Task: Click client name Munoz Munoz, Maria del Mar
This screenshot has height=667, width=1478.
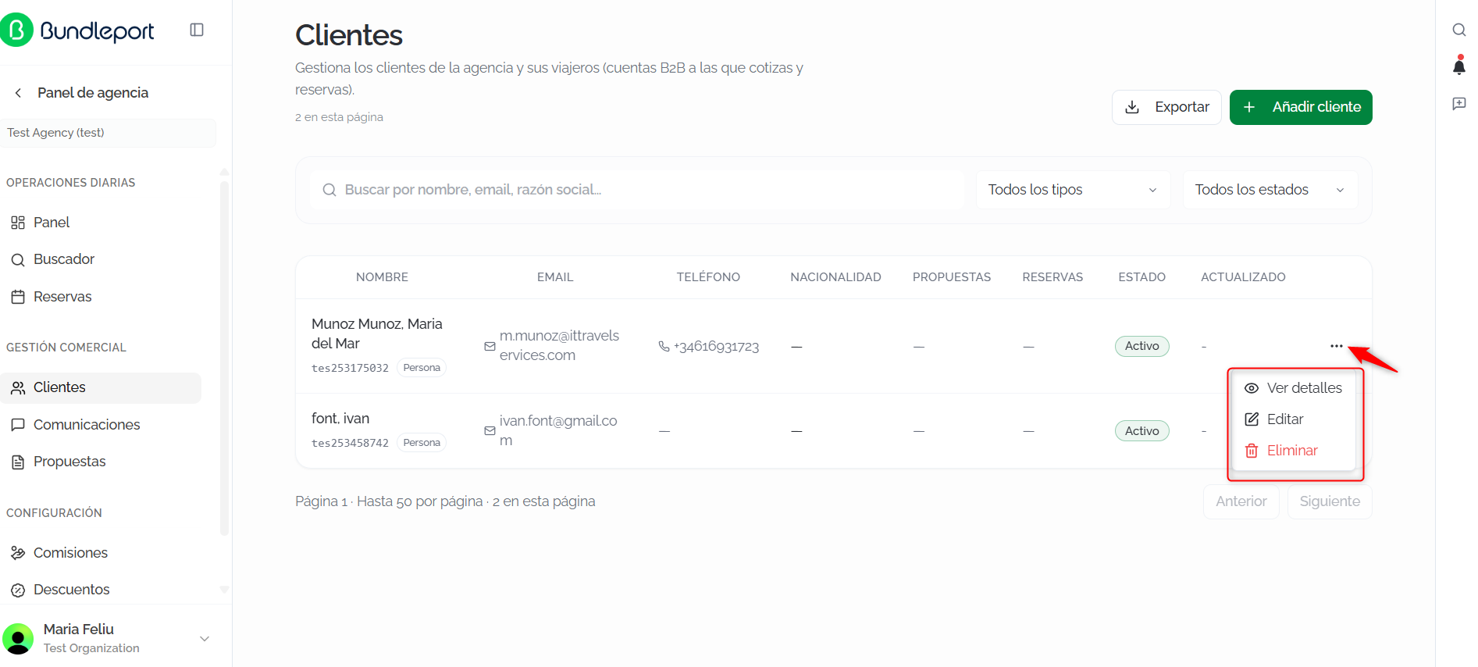Action: pos(377,333)
